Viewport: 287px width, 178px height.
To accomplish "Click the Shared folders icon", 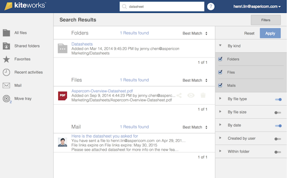I will coord(6,46).
